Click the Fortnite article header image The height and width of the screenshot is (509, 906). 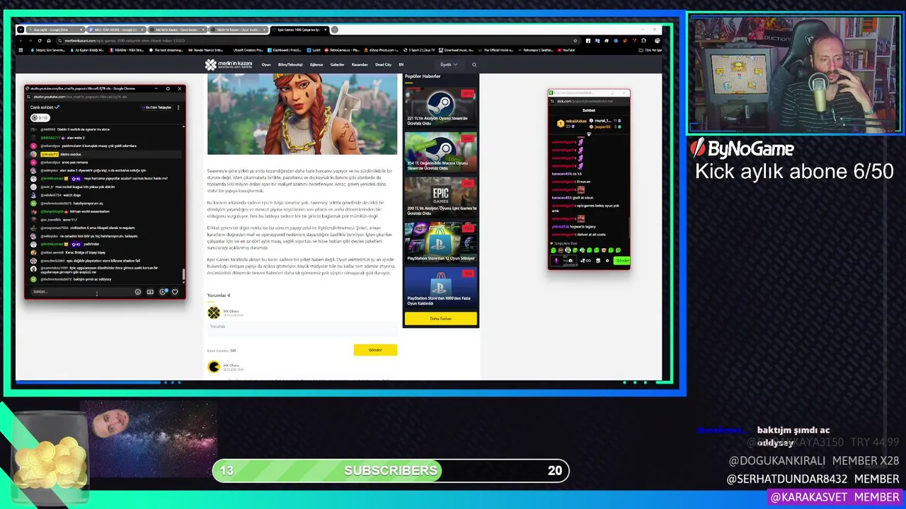point(302,114)
